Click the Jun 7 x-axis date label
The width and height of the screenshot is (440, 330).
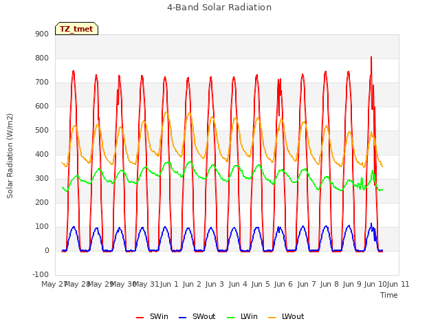click(x=307, y=284)
